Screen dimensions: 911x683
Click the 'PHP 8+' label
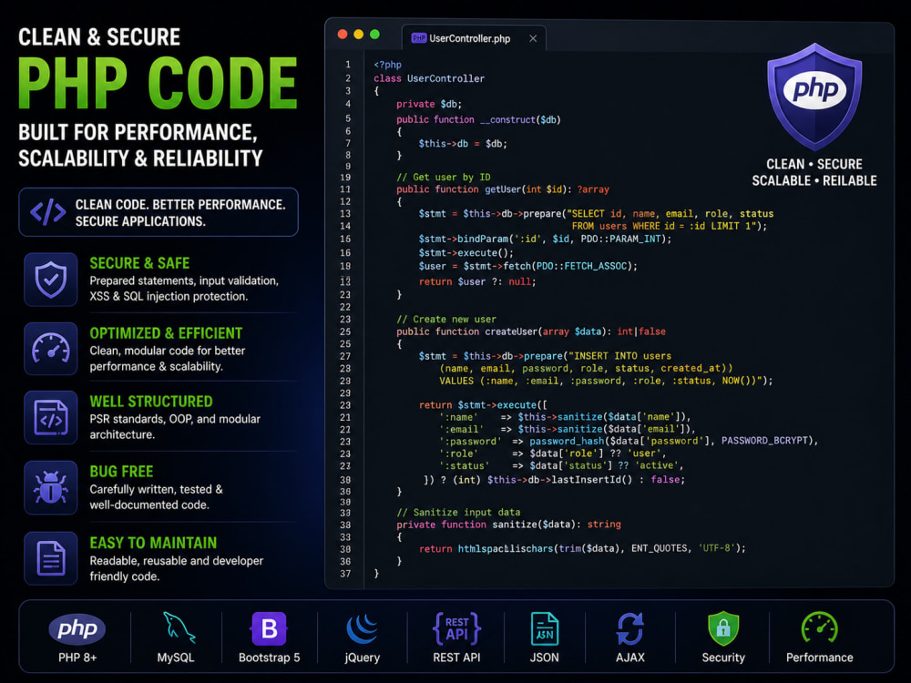click(77, 658)
